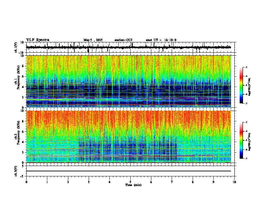
Task: Click the "6" kHz tick on ch.2 frequency axis
Action: pos(23,131)
